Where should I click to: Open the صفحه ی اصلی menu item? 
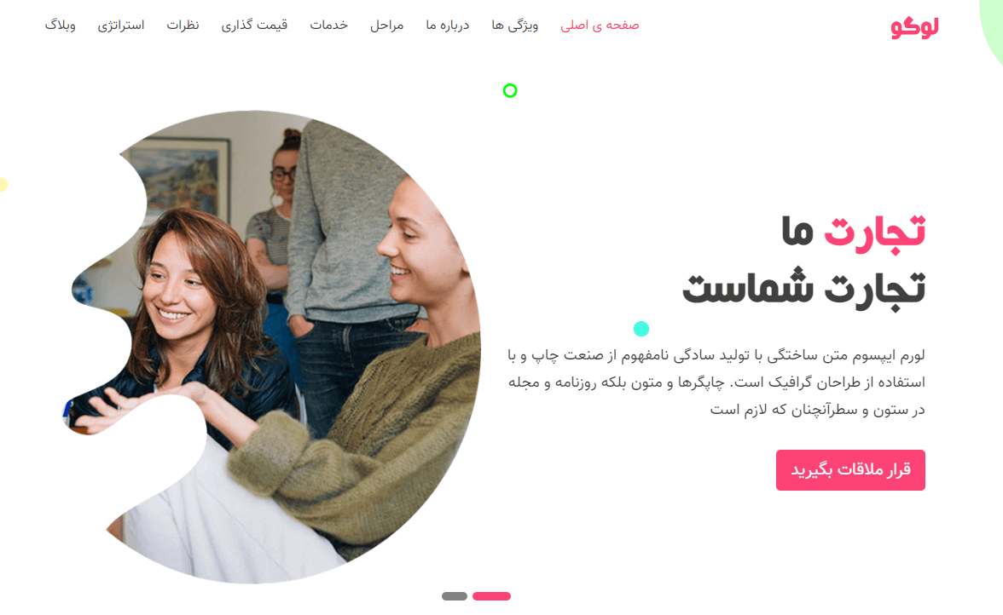click(600, 26)
